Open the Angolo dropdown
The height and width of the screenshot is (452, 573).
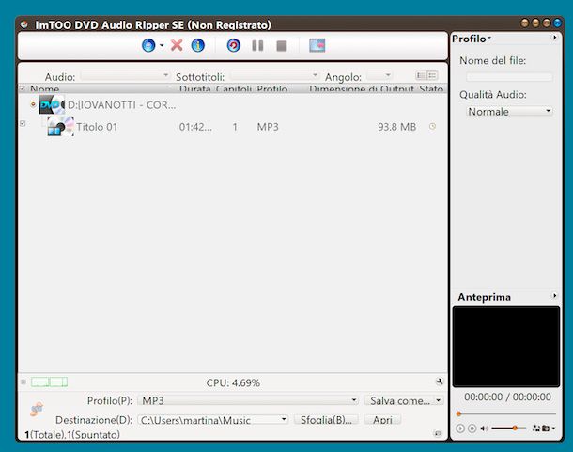coord(379,76)
